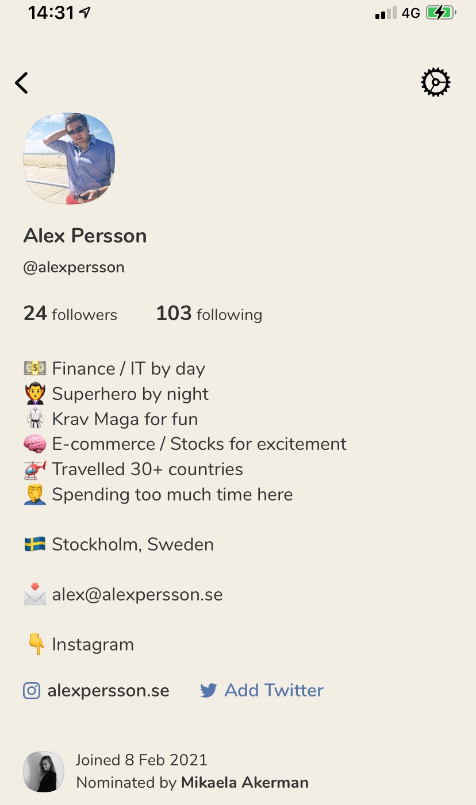The width and height of the screenshot is (476, 805).
Task: Tap Add Twitter link
Action: (274, 690)
